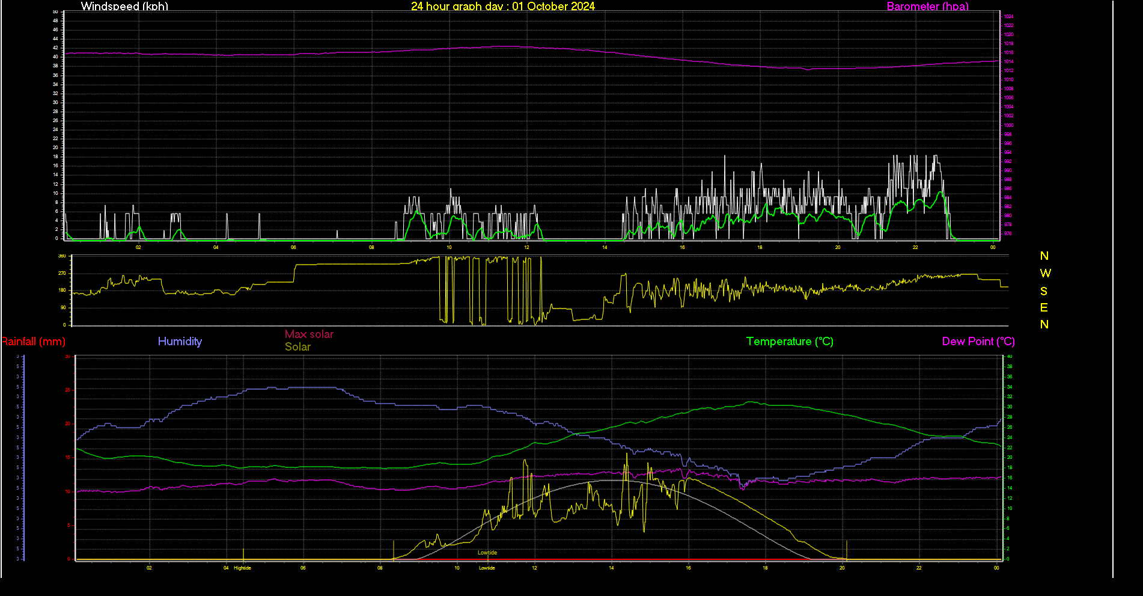Select the Max solar legend label

tap(309, 334)
